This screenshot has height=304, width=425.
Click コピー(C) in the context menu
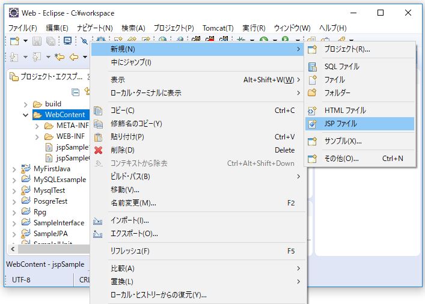coord(197,111)
